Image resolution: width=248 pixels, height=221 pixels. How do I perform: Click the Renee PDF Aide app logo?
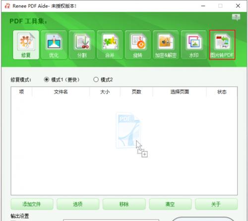7,6
